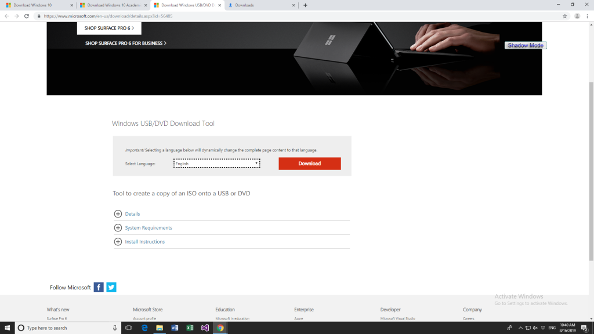
Task: Switch to the Download Windows 10 tab
Action: [x=38, y=5]
